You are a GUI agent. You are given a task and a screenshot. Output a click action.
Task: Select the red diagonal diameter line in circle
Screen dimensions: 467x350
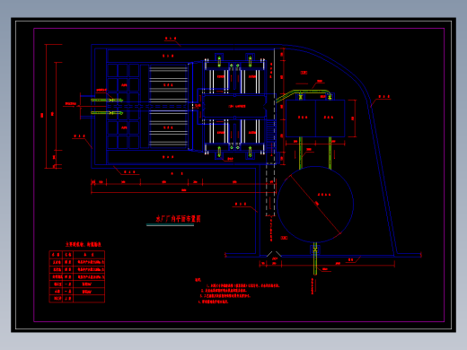tap(315, 205)
